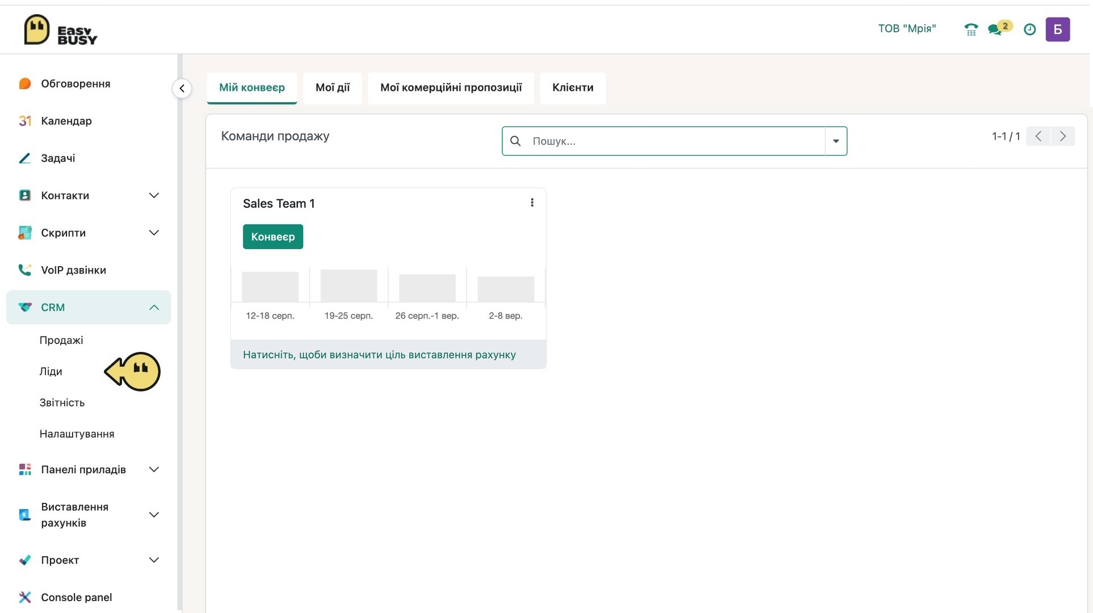Click the 12-18 серп. chart bar
1093x613 pixels.
270,287
